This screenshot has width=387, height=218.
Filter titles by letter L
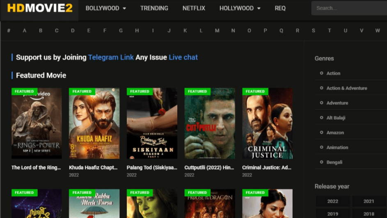pyautogui.click(x=201, y=31)
